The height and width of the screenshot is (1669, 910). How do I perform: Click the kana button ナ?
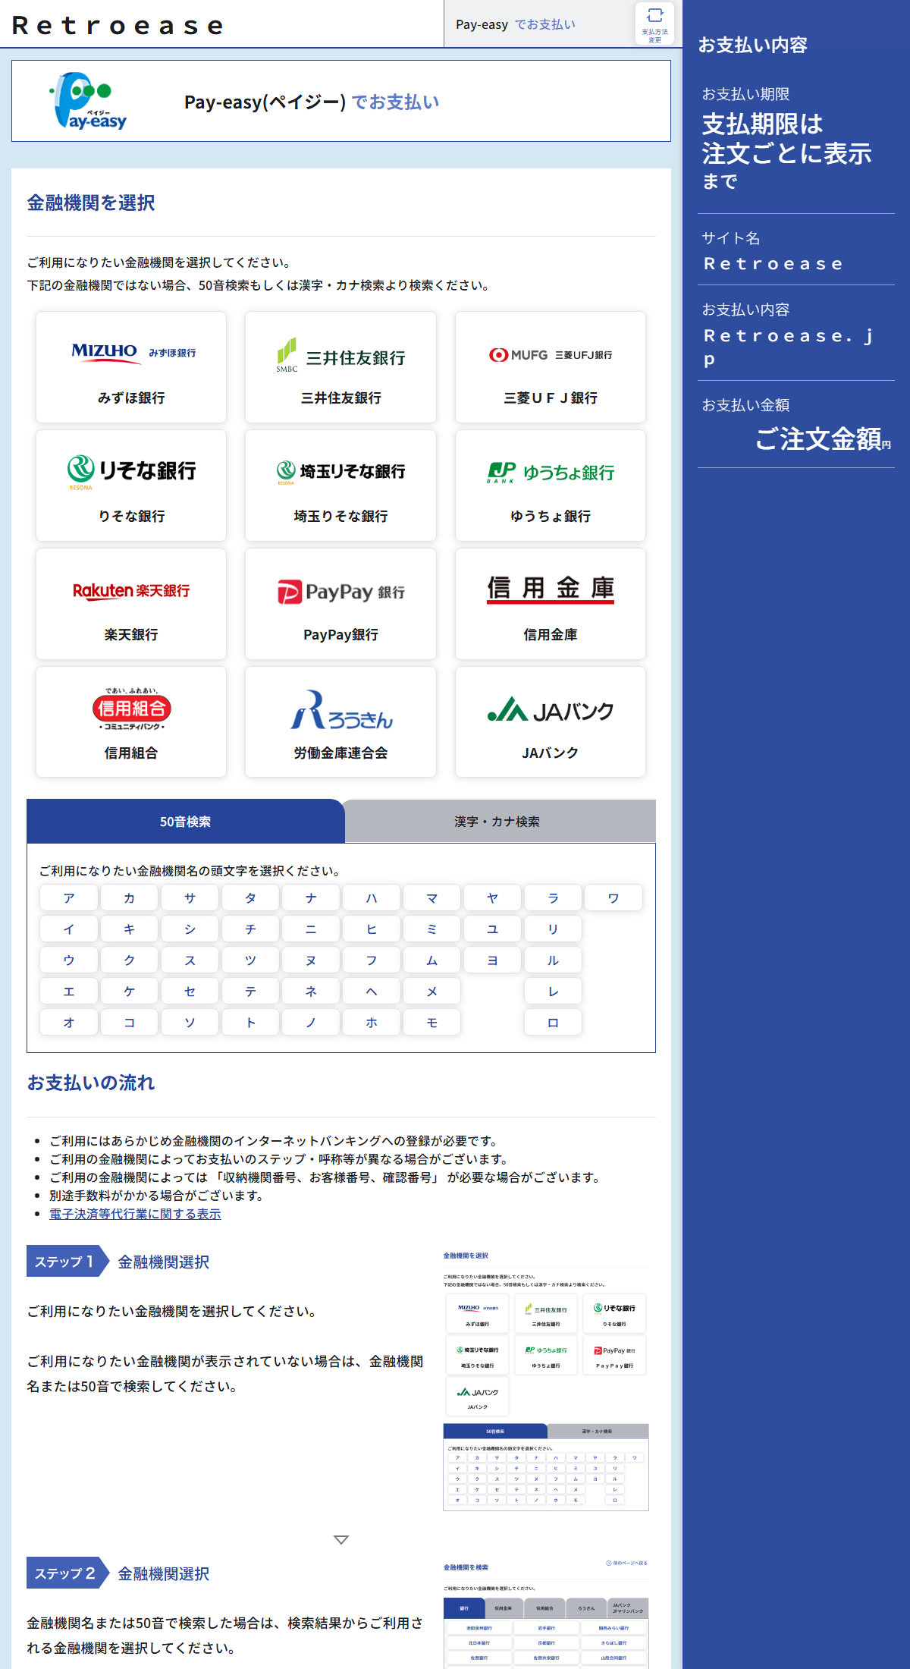[311, 897]
